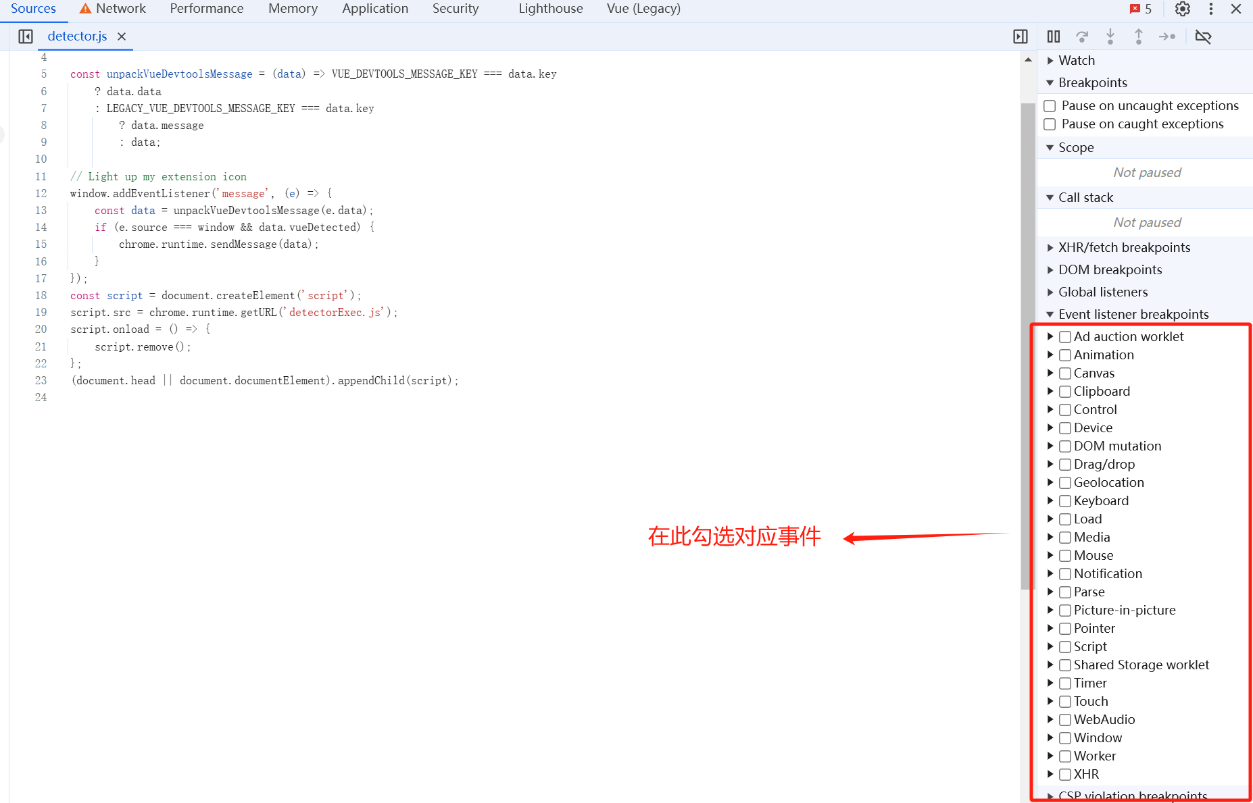The image size is (1253, 803).
Task: Collapse the Call stack section
Action: pos(1050,198)
